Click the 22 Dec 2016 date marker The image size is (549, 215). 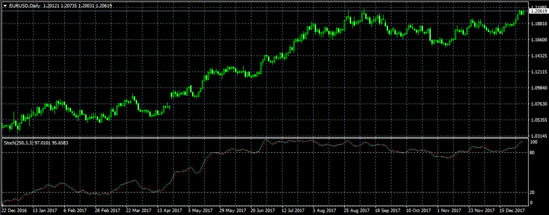pos(14,211)
